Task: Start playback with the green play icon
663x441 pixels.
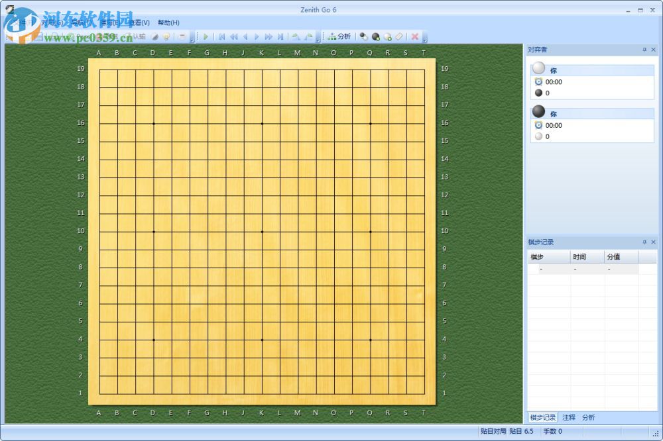Action: tap(206, 36)
